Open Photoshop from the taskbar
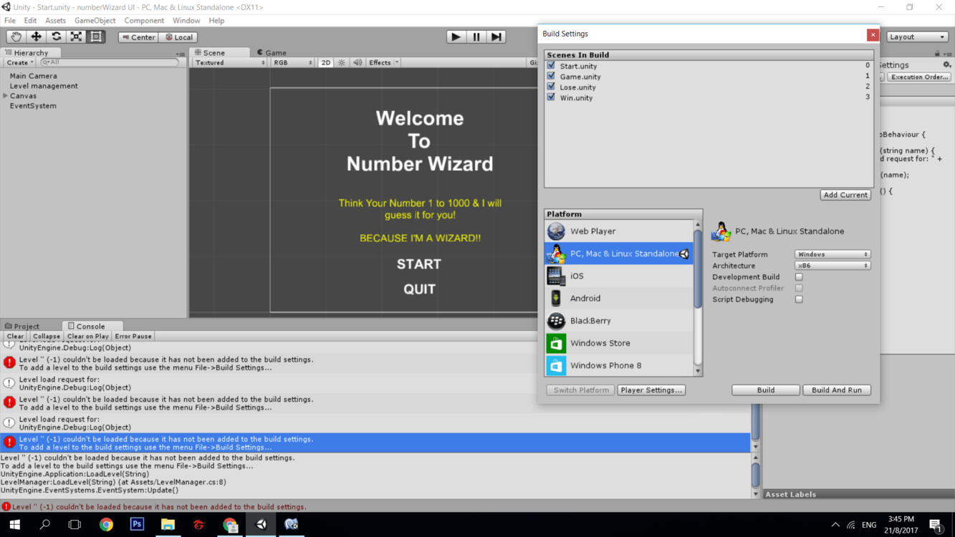 pyautogui.click(x=137, y=525)
